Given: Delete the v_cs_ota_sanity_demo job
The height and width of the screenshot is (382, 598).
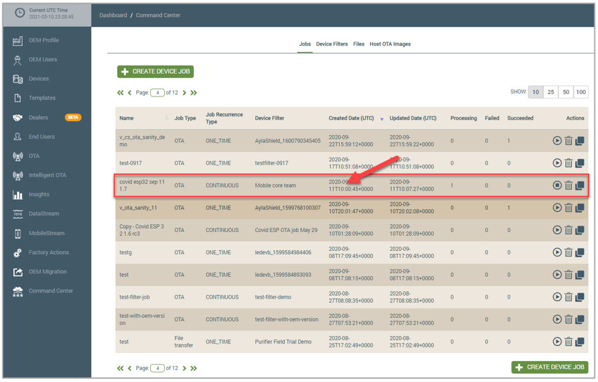Looking at the screenshot, I should 568,141.
